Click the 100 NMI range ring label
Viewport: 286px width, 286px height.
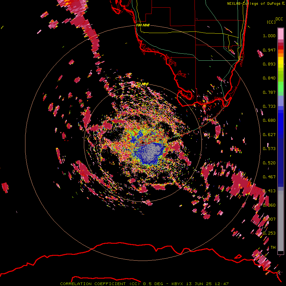(143, 25)
